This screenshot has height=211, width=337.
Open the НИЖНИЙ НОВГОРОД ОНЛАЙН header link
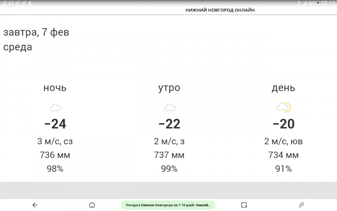(220, 10)
